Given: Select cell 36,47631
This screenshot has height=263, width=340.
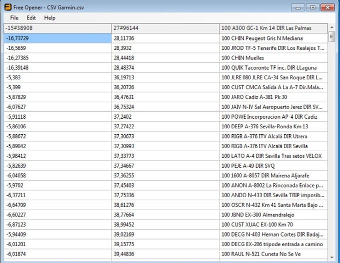Looking at the screenshot, I should point(165,97).
